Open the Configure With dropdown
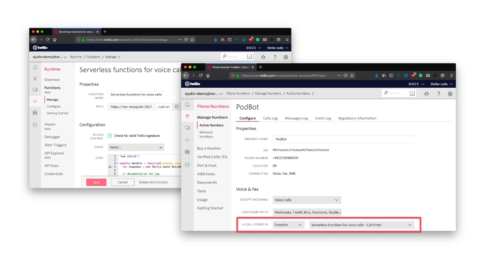487x272 pixels. coord(307,212)
